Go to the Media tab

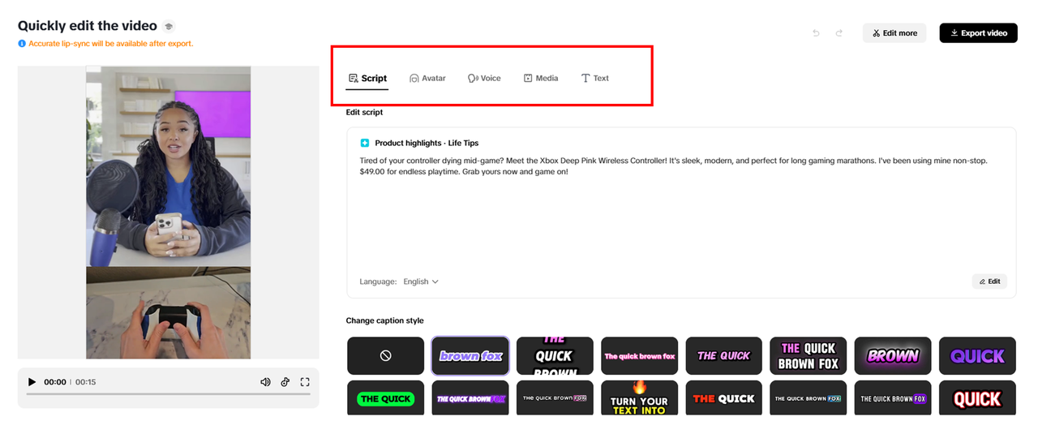tap(541, 79)
